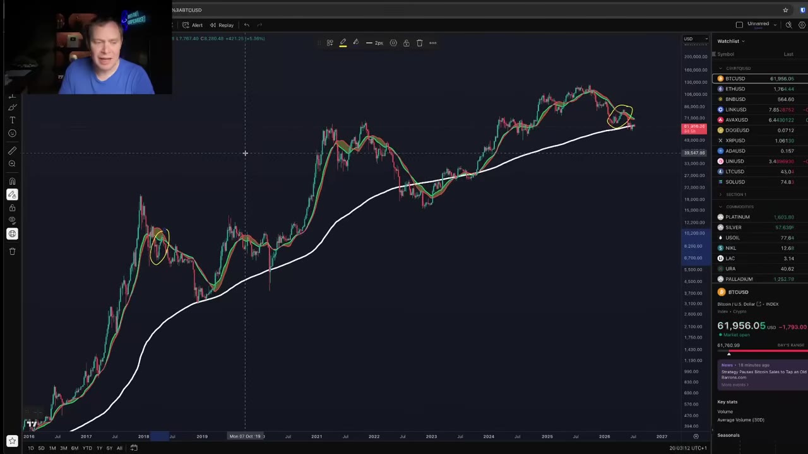The width and height of the screenshot is (808, 454).
Task: Set time range to 6M
Action: [x=74, y=448]
